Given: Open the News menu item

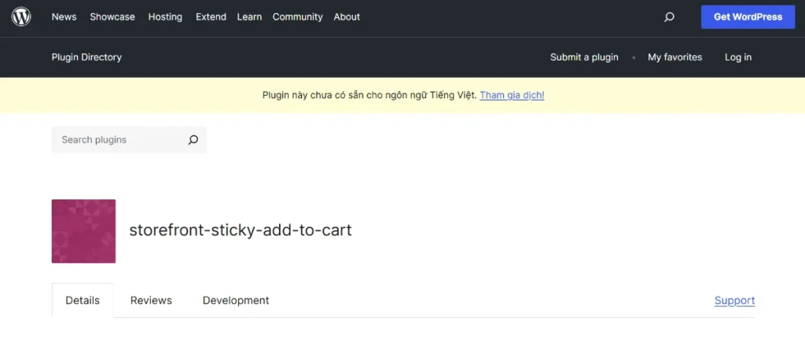Looking at the screenshot, I should pyautogui.click(x=64, y=16).
